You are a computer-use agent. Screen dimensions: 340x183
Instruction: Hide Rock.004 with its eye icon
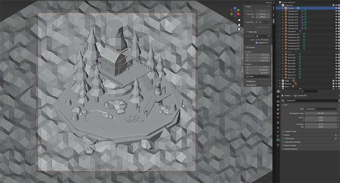coord(336,63)
